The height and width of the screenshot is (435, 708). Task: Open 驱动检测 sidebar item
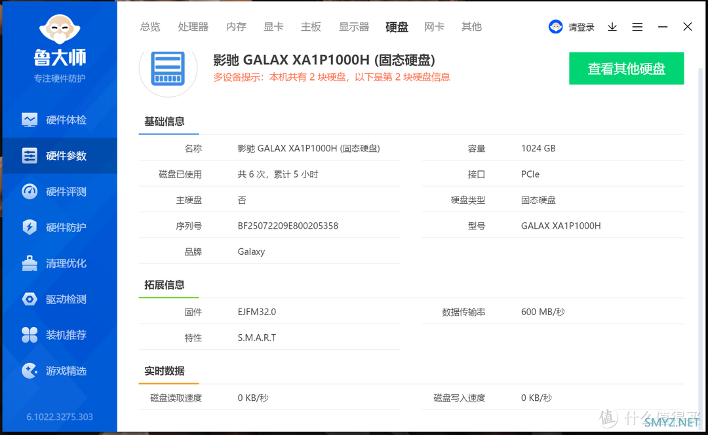[60, 299]
